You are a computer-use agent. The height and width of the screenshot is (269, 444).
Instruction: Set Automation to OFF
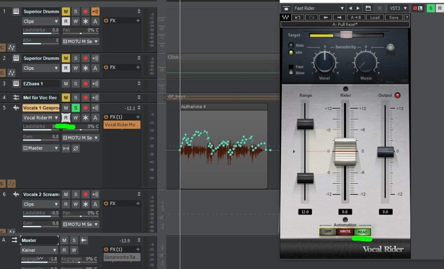328,232
